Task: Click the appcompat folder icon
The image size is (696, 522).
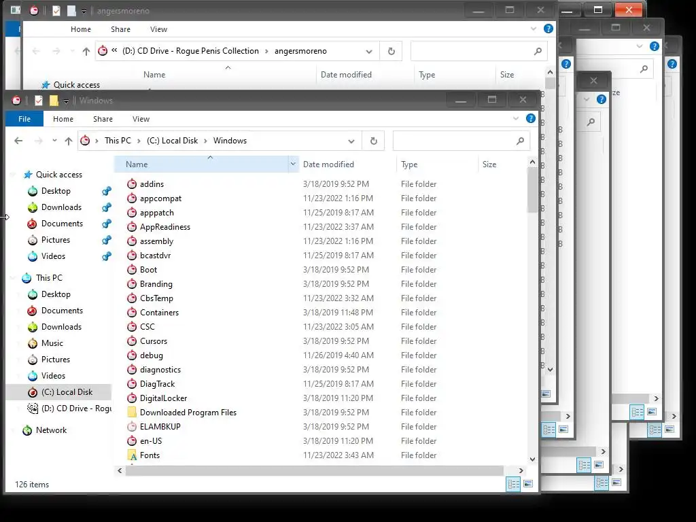Action: click(132, 198)
